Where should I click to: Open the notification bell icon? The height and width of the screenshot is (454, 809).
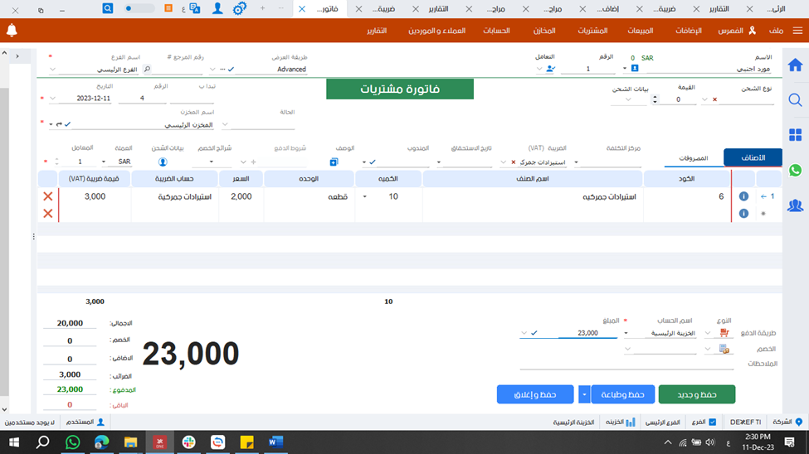click(x=12, y=31)
